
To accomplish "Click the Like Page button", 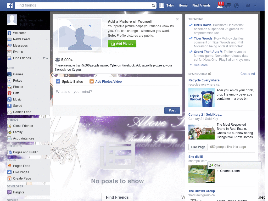I will pyautogui.click(x=198, y=147).
